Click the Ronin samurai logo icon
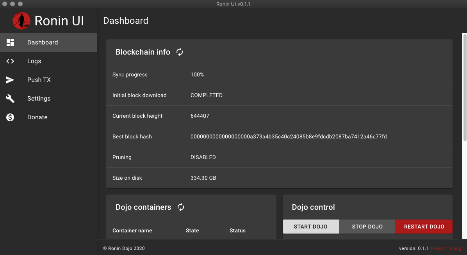The width and height of the screenshot is (467, 255). (21, 21)
